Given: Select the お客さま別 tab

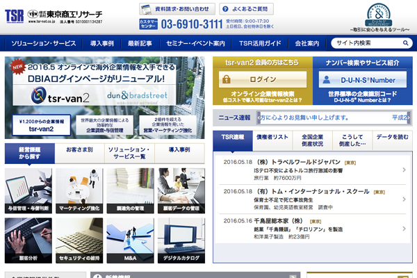Looking at the screenshot, I should [x=79, y=153].
